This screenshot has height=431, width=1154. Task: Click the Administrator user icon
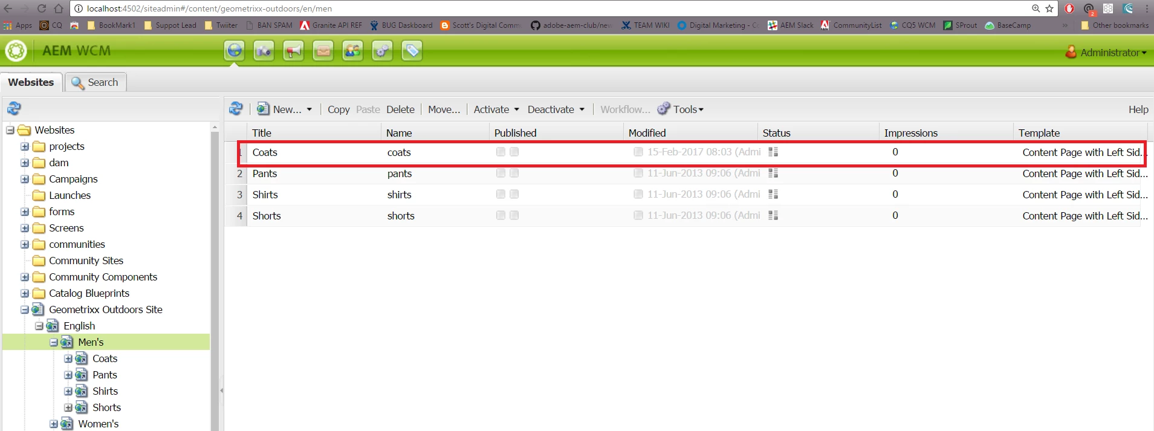click(x=1071, y=52)
